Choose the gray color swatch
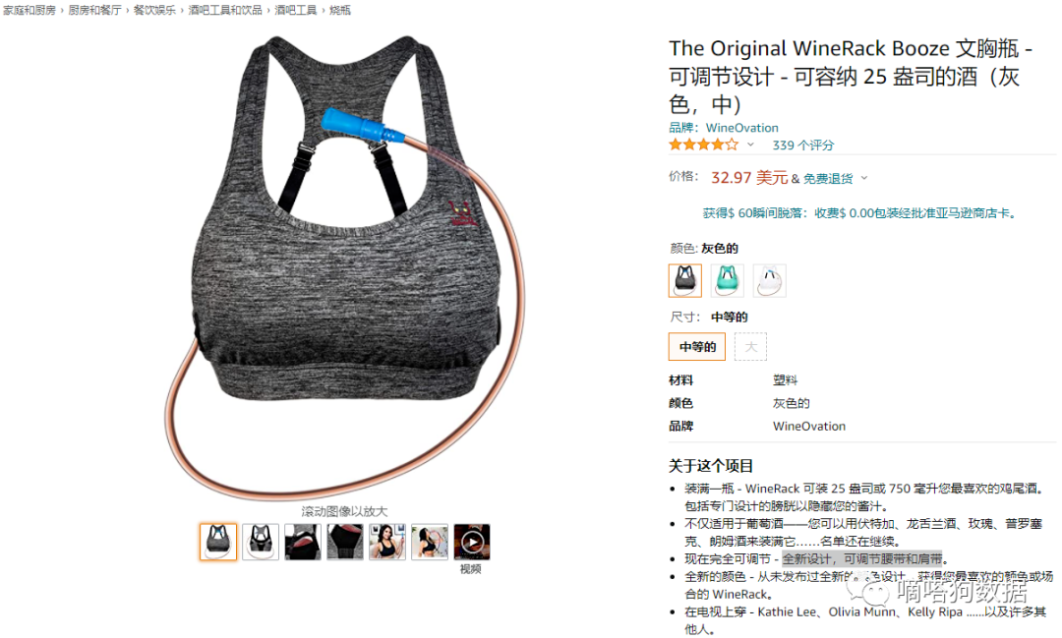1062x638 pixels. point(684,280)
